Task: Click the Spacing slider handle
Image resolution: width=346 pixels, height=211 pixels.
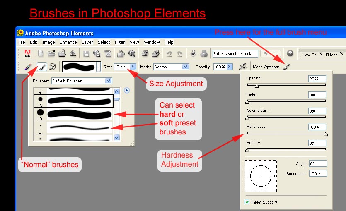Action: coord(256,86)
